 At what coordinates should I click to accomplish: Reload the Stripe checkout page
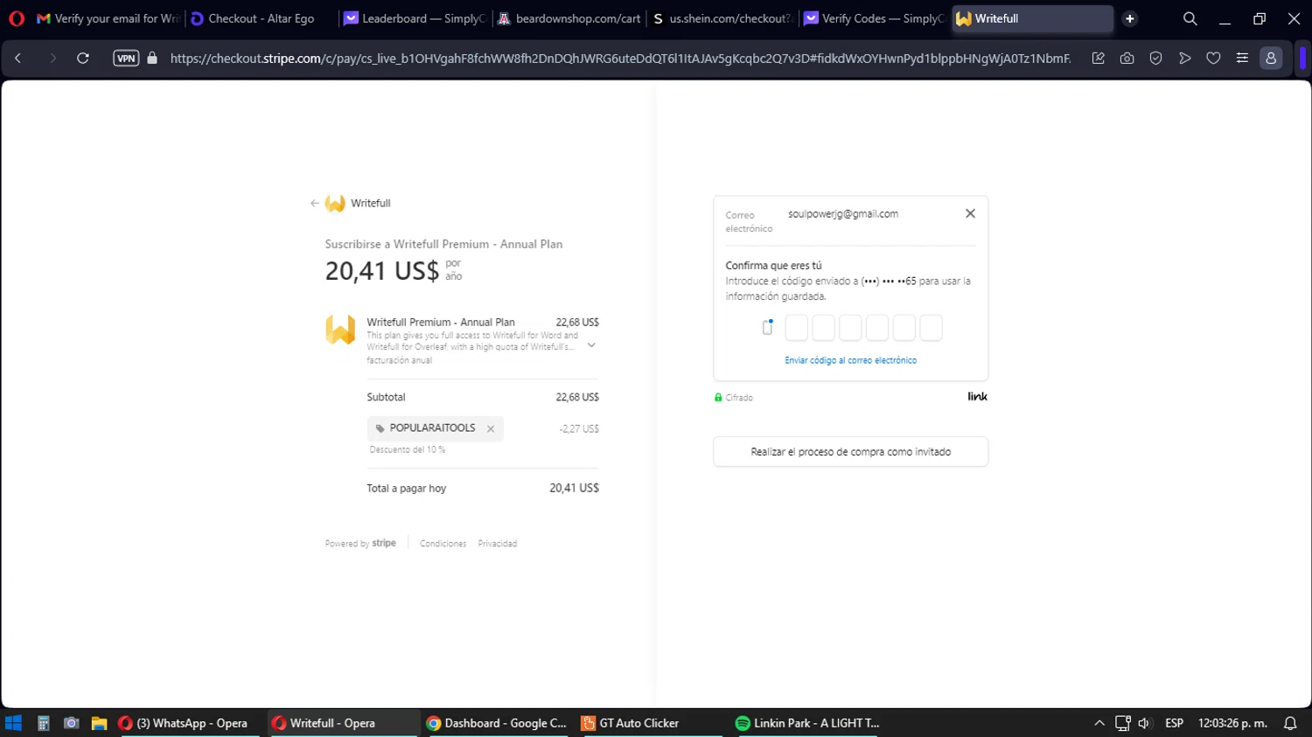[x=83, y=59]
